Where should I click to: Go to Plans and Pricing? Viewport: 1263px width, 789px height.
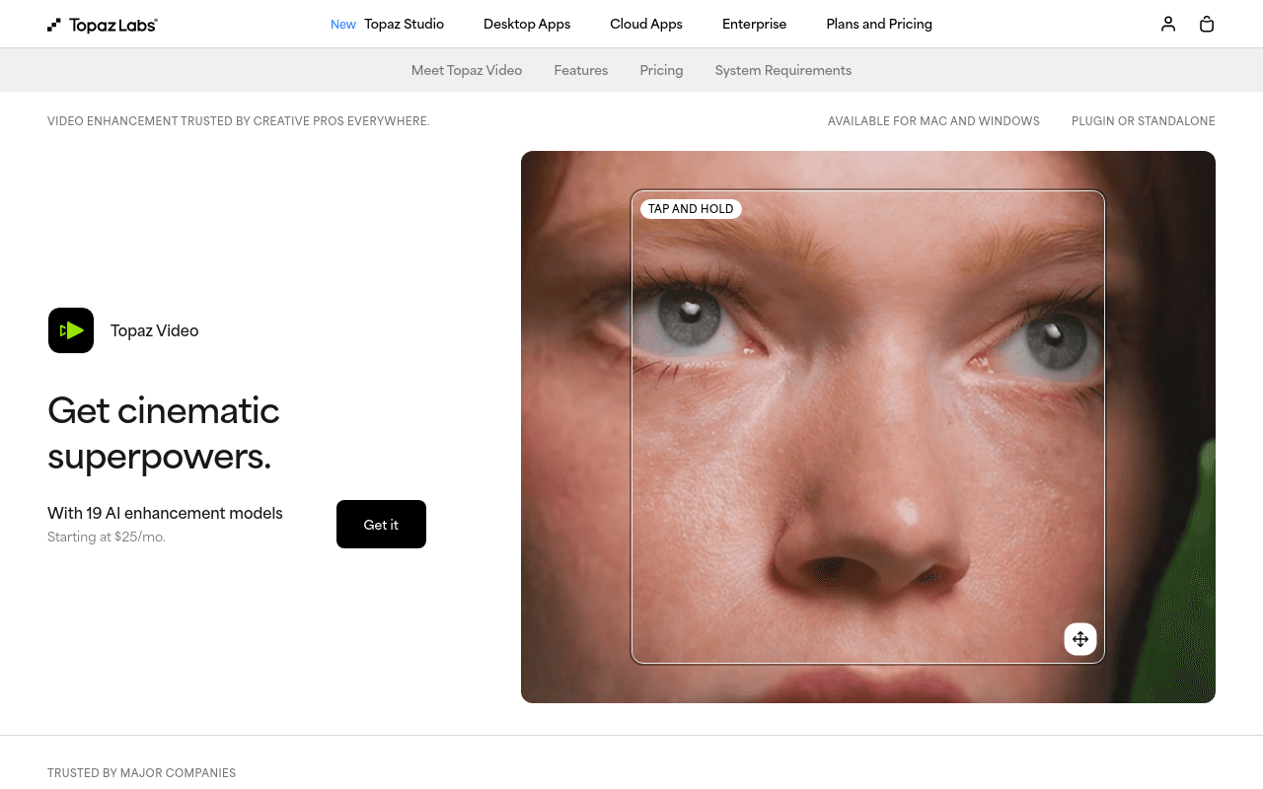pos(879,24)
